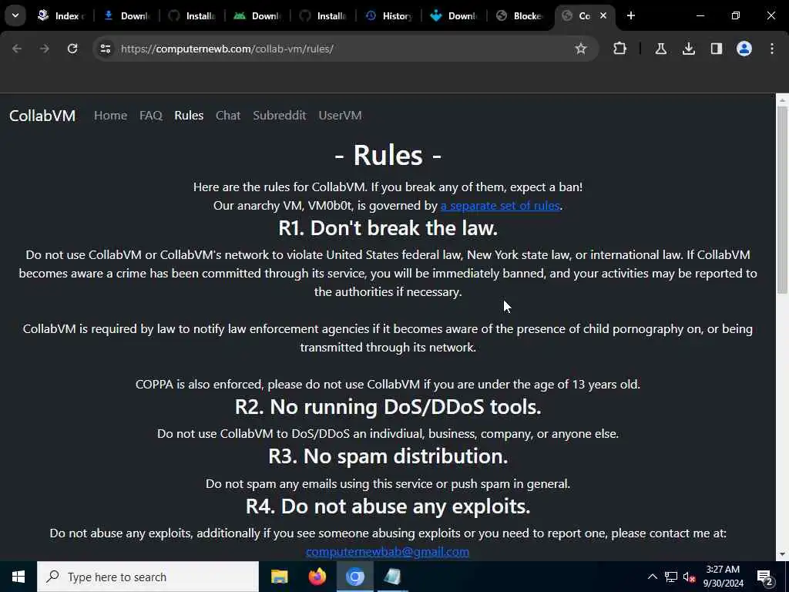Screen dimensions: 789x592
Task: Open the notification center icon
Action: [765, 577]
